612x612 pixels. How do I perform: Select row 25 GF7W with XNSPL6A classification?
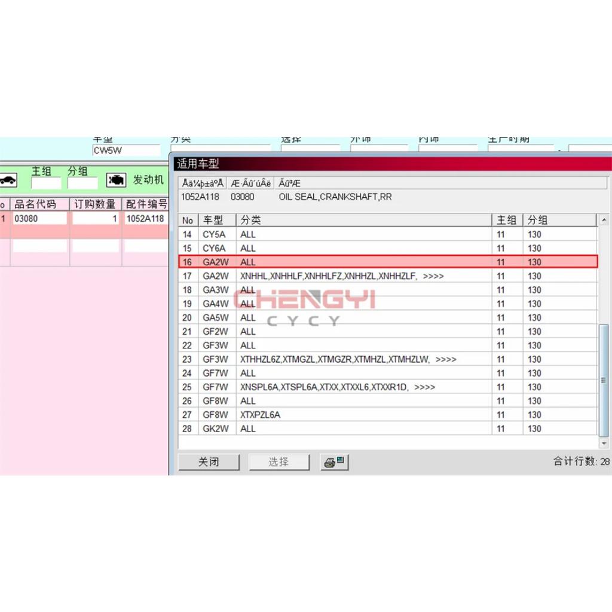[x=387, y=387]
